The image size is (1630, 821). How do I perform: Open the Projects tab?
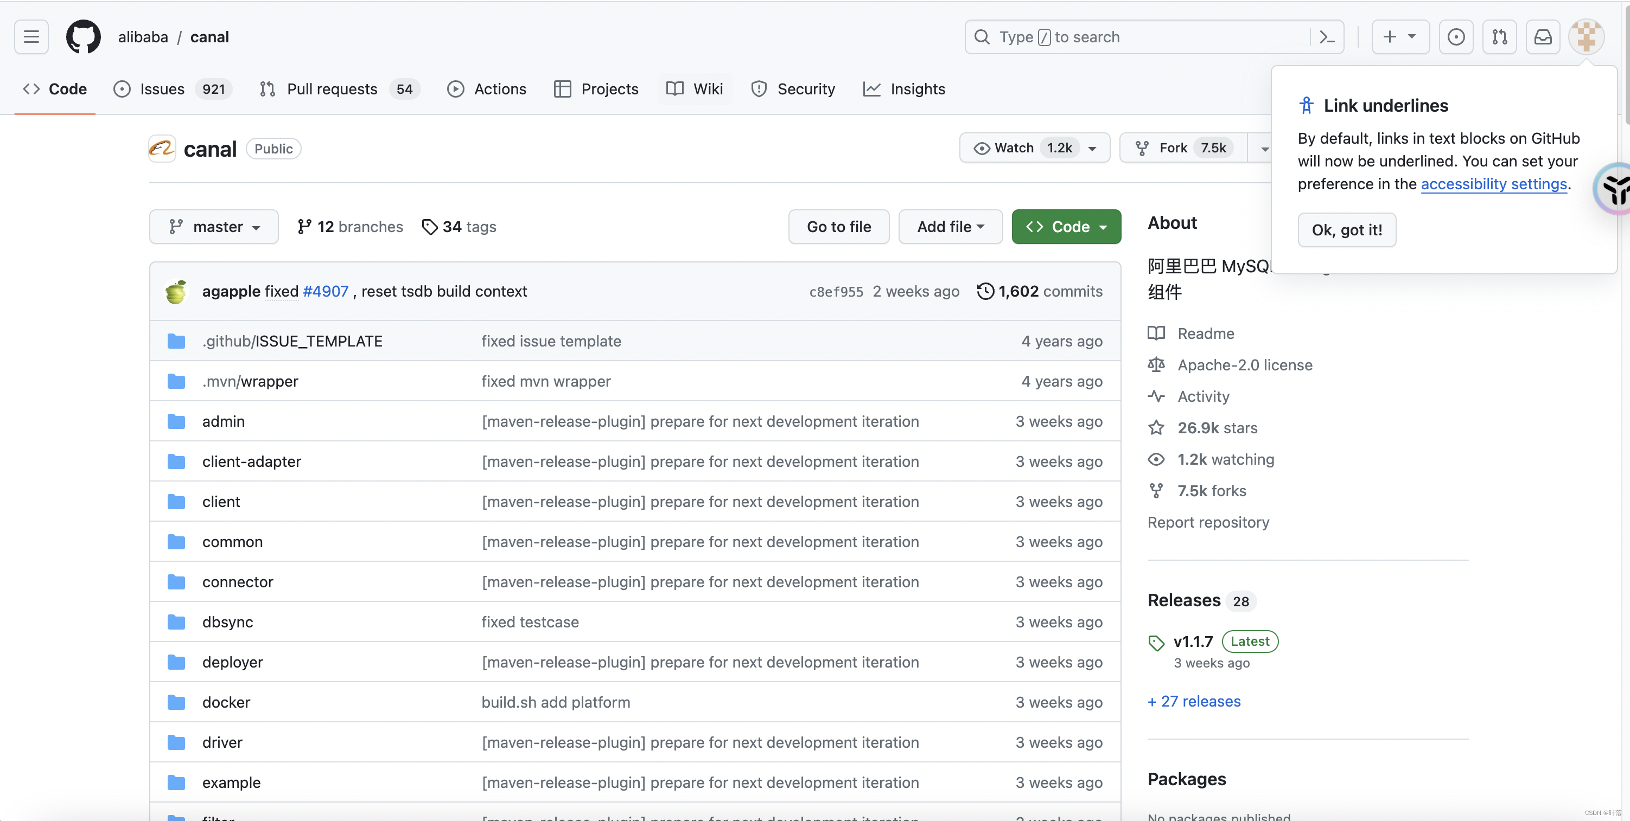pos(596,89)
